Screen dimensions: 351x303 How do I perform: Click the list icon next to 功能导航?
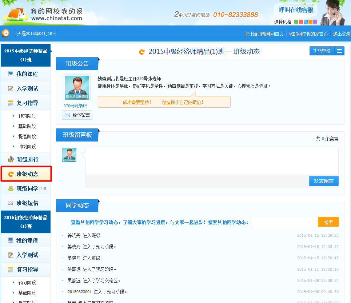[x=339, y=51]
